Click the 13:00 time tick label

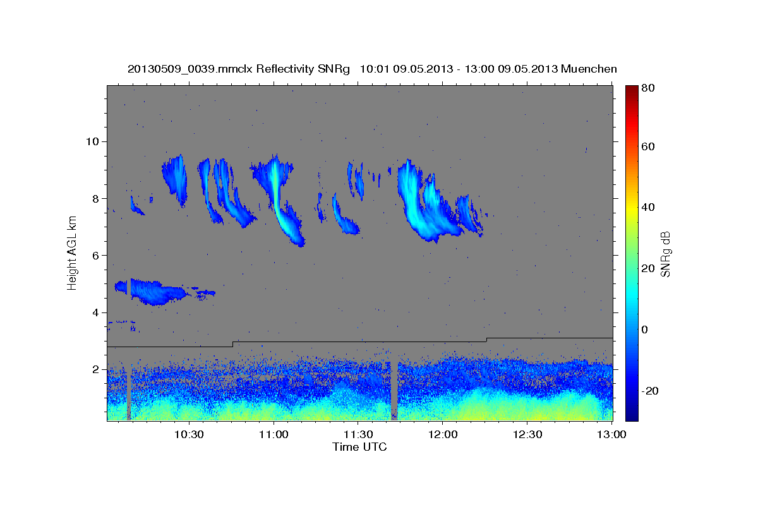pos(611,434)
